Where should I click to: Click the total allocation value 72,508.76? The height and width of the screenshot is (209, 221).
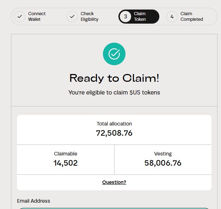tap(114, 133)
